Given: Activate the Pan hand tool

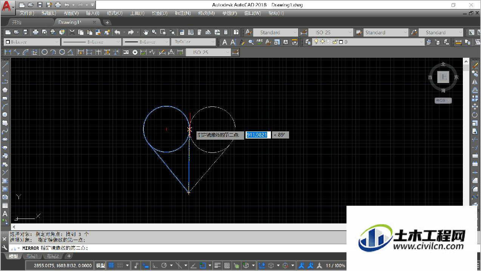Looking at the screenshot, I should (x=146, y=32).
